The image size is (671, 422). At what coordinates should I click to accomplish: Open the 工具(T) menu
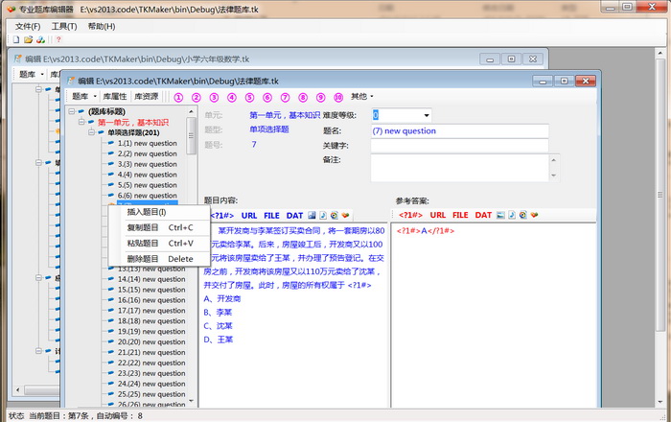coord(64,26)
